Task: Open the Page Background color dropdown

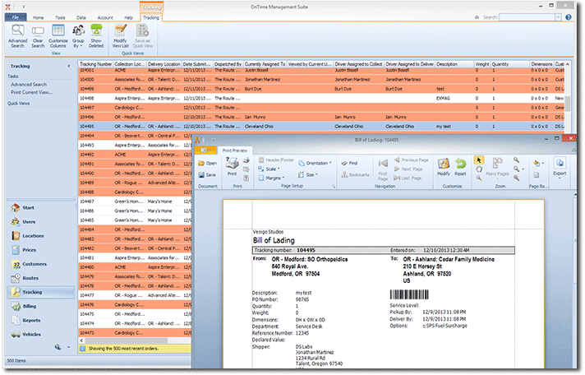Action: click(x=537, y=164)
